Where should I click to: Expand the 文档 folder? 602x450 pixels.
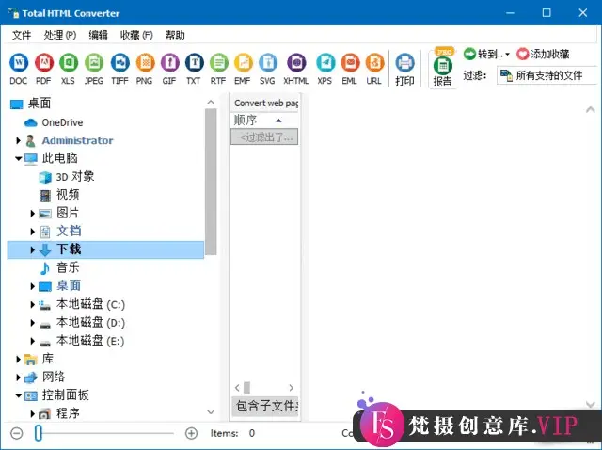(x=33, y=232)
